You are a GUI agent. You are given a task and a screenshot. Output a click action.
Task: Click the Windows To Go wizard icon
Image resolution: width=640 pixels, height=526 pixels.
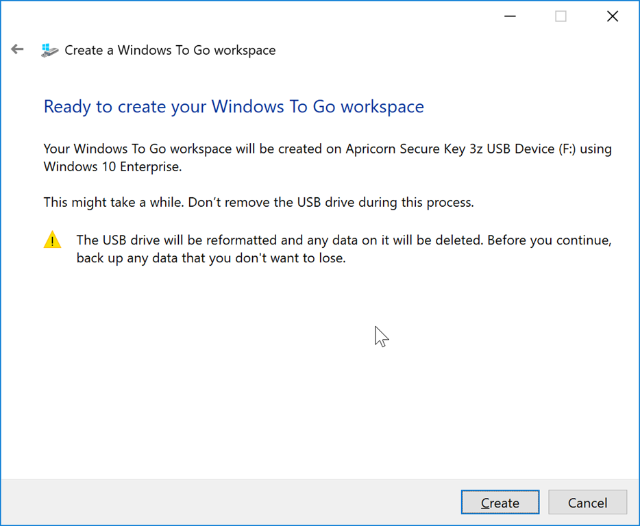tap(49, 50)
